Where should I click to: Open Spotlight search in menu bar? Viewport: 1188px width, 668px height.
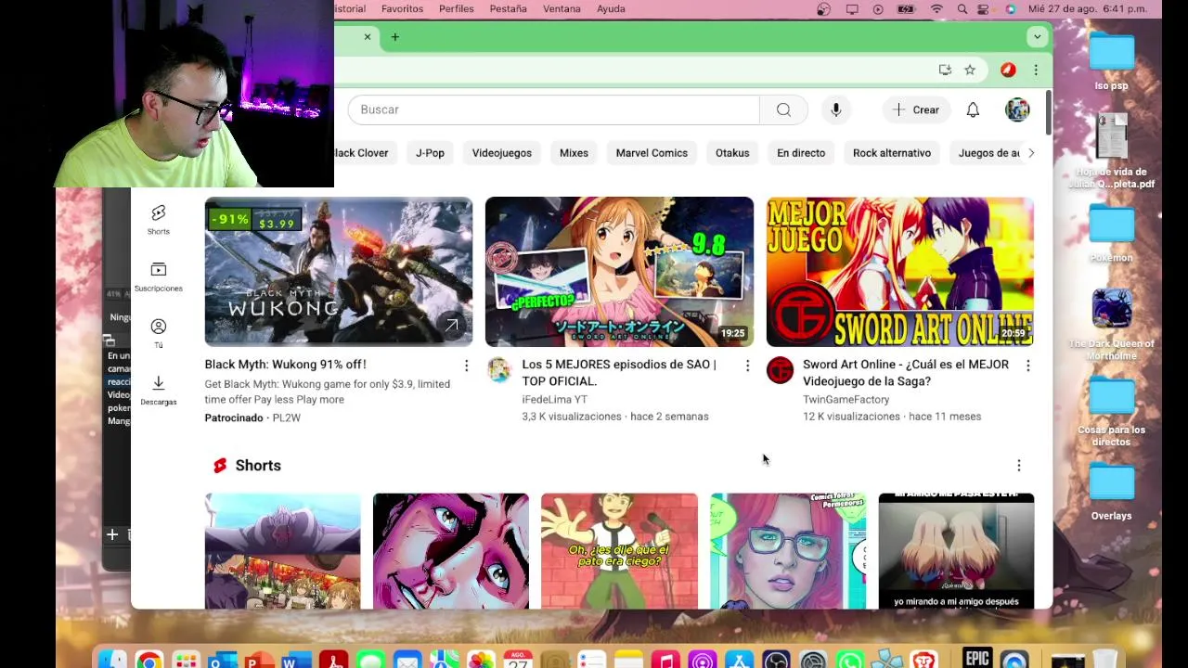[962, 9]
